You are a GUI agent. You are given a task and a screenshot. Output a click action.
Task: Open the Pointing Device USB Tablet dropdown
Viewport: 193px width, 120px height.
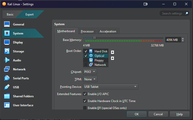point(111,87)
